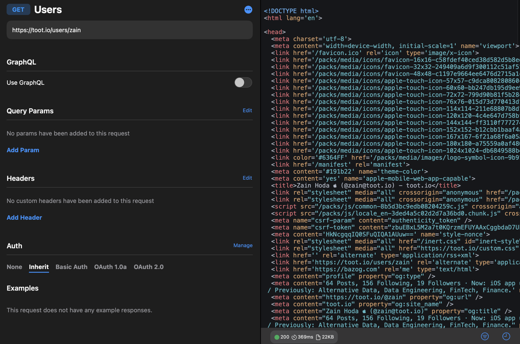Click the Use GraphQL label

coord(26,83)
